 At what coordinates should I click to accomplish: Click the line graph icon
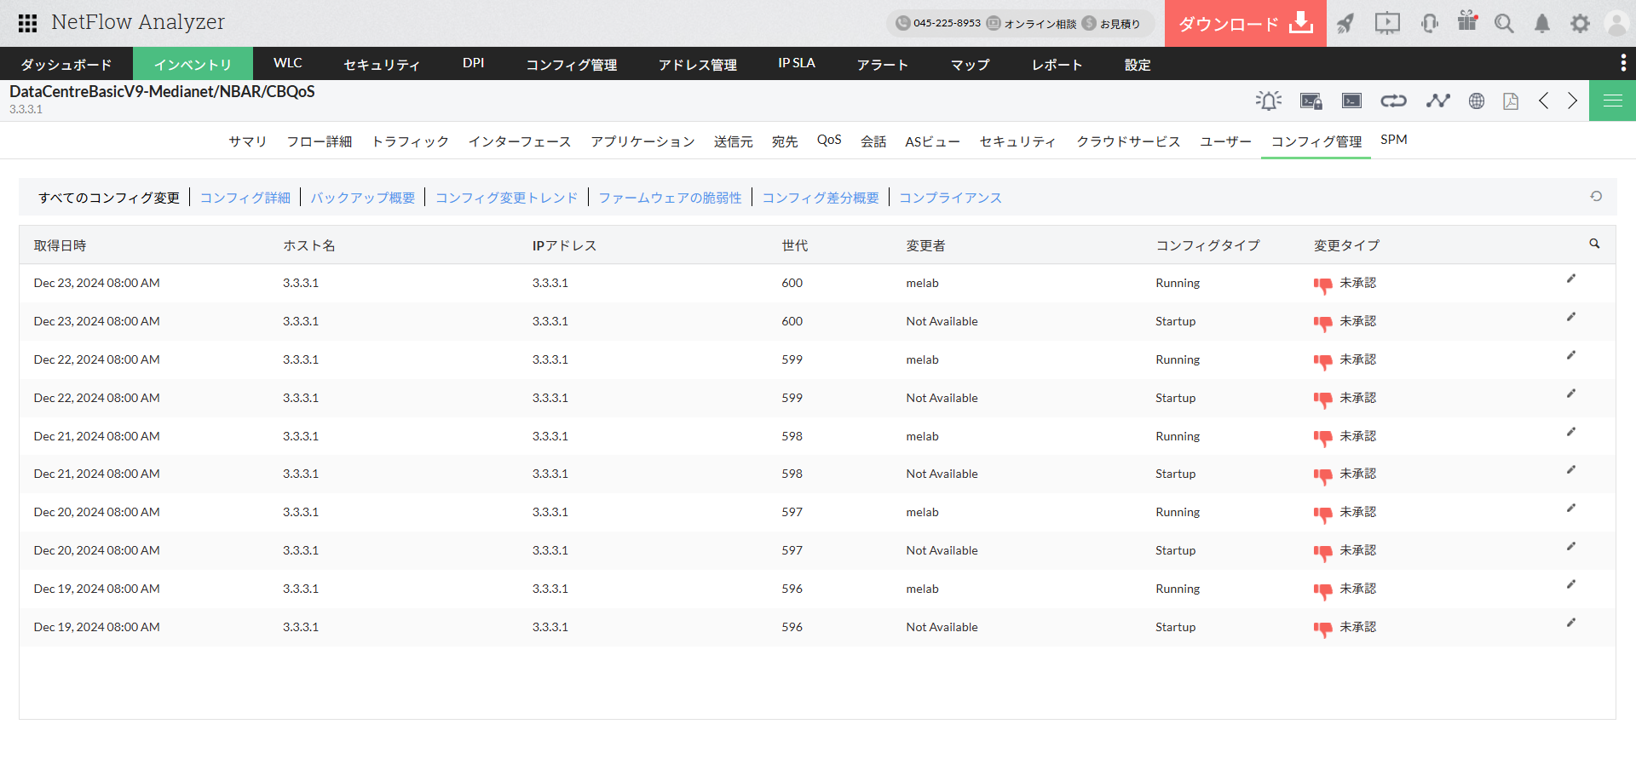1437,101
